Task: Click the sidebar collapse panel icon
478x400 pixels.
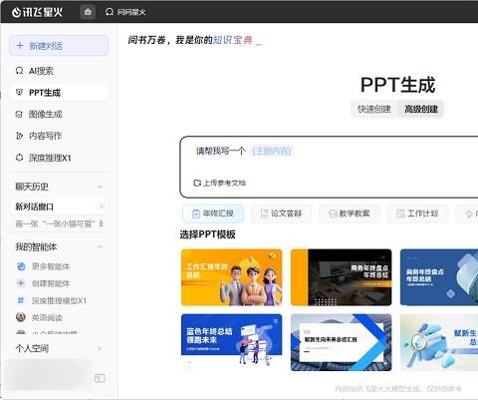Action: click(x=100, y=378)
